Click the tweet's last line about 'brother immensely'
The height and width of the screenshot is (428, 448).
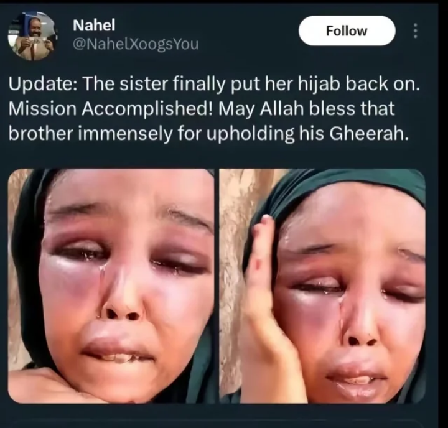pyautogui.click(x=207, y=133)
